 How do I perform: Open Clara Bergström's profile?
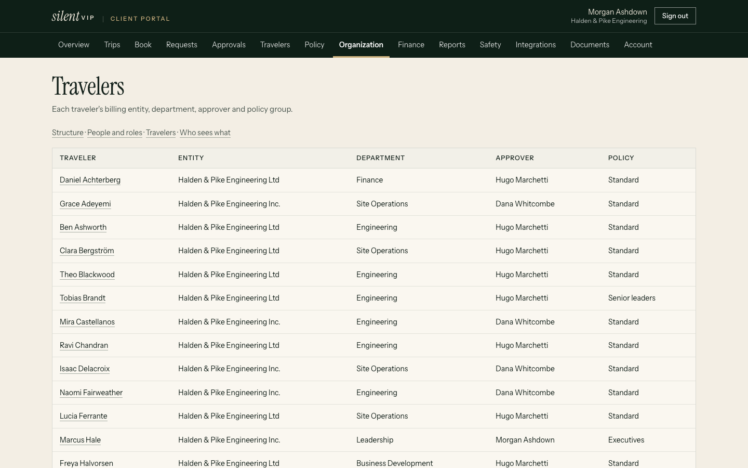tap(87, 251)
